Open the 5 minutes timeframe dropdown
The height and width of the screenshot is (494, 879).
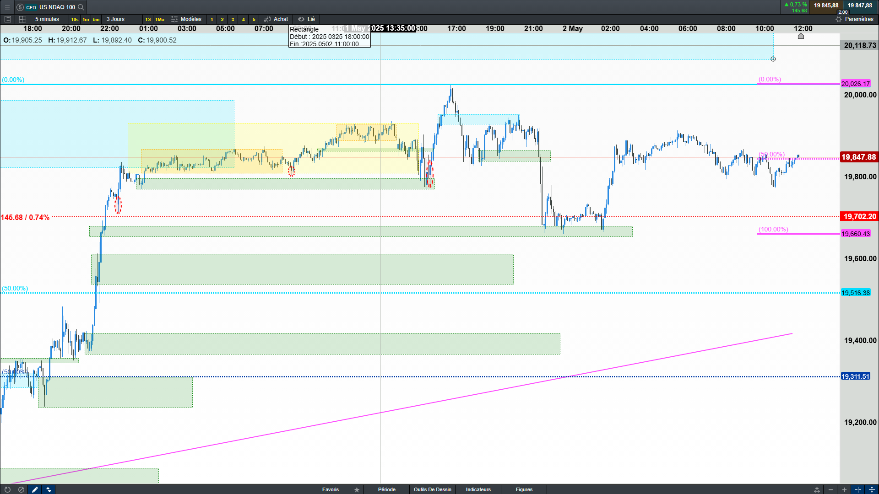[47, 19]
